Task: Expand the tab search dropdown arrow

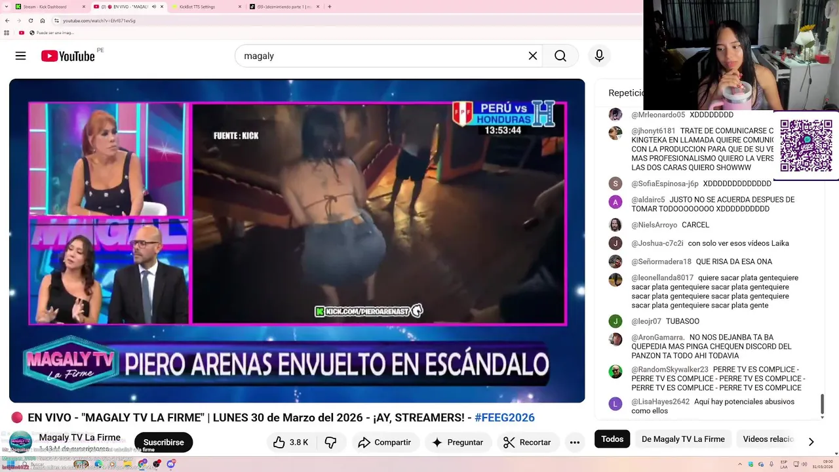Action: tap(7, 7)
